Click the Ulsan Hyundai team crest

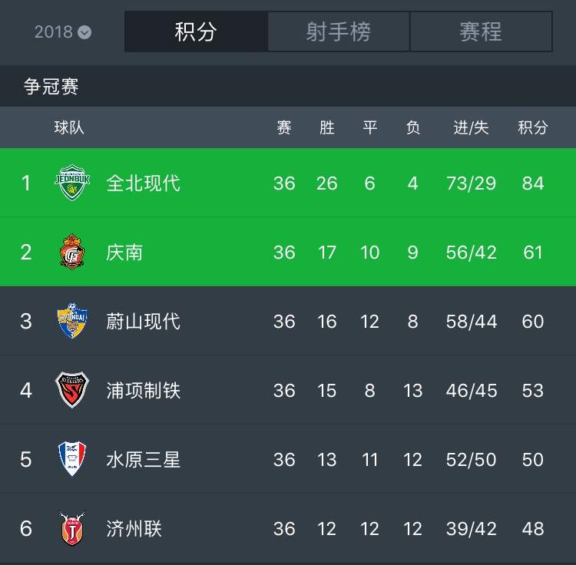coord(73,322)
